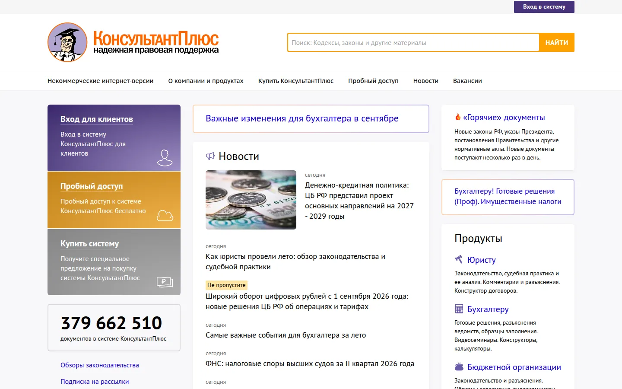
Task: Open the Юристу product link
Action: click(482, 260)
